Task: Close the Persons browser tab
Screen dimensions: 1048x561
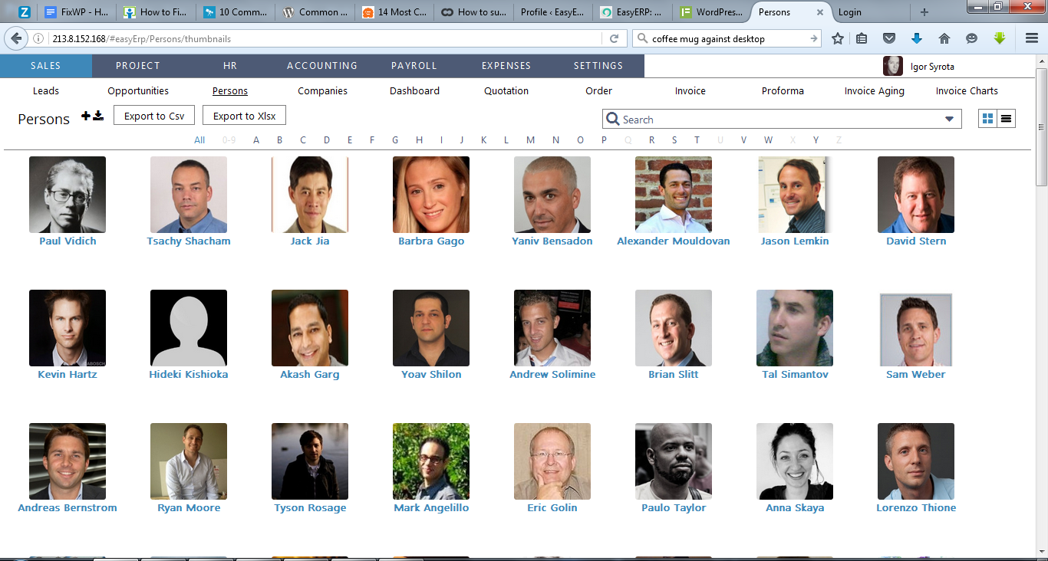Action: (x=820, y=12)
